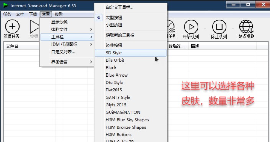Expand the 工具栏 submenu entry
Viewport: 270px width, 142px height.
(67, 37)
